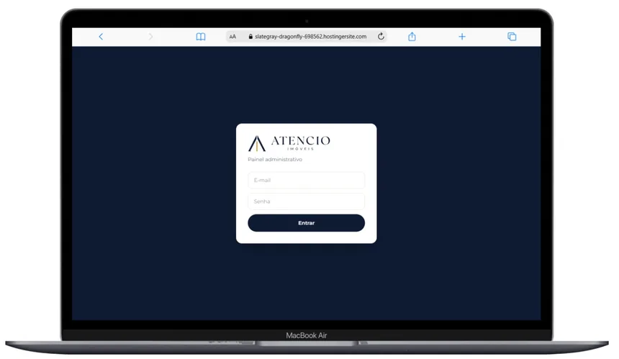
Task: Focus the Senha password field
Action: tap(307, 201)
